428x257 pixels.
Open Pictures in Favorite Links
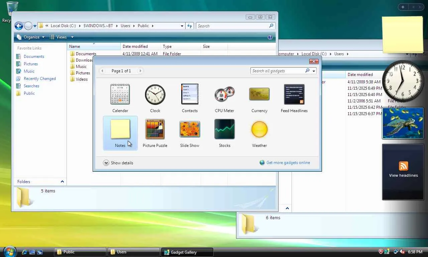[27, 64]
